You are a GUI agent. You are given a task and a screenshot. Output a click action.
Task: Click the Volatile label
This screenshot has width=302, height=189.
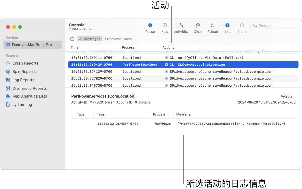pyautogui.click(x=286, y=96)
